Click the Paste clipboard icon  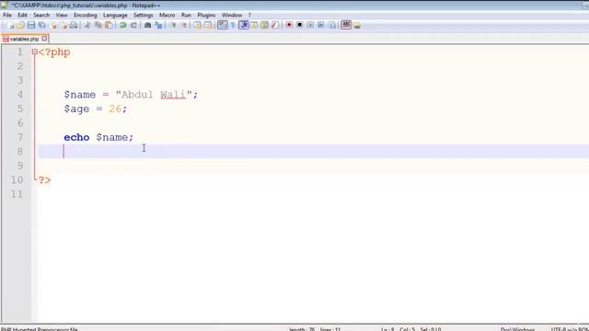tap(109, 25)
